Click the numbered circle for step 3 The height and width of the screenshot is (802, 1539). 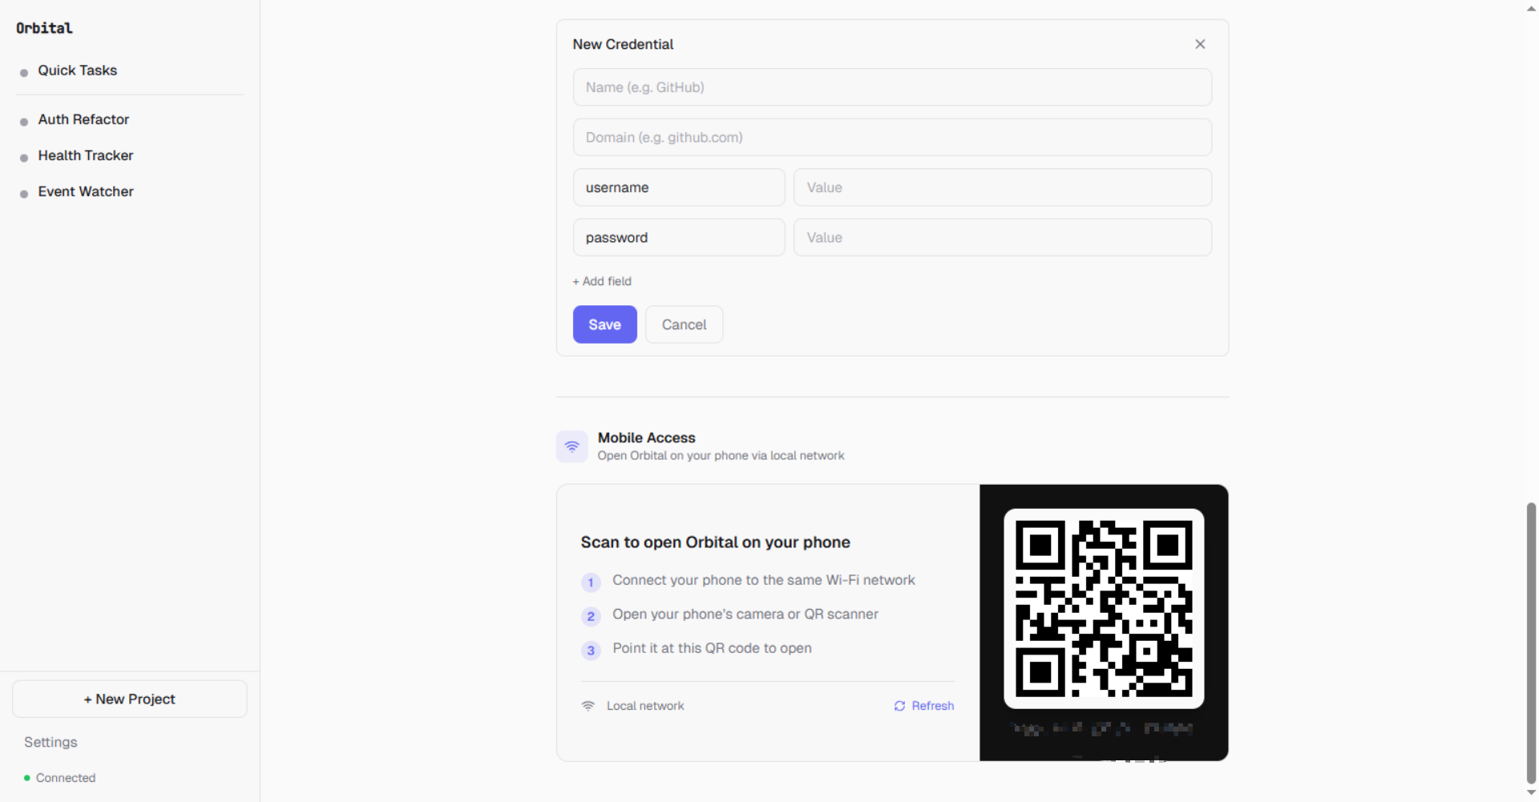tap(591, 651)
